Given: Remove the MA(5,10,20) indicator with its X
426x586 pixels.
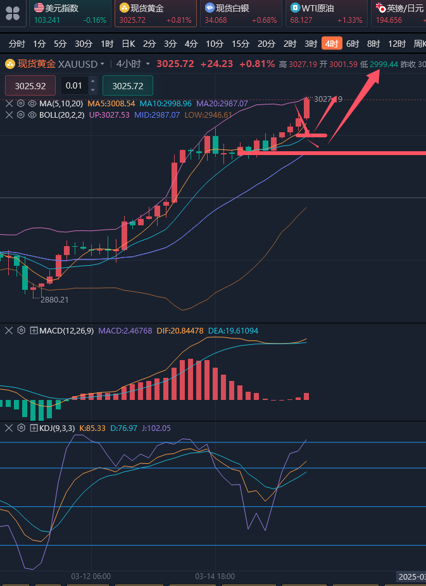Looking at the screenshot, I should click(9, 104).
